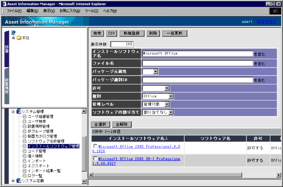Click the 削除 button
The width and height of the screenshot is (283, 187).
pos(153,33)
